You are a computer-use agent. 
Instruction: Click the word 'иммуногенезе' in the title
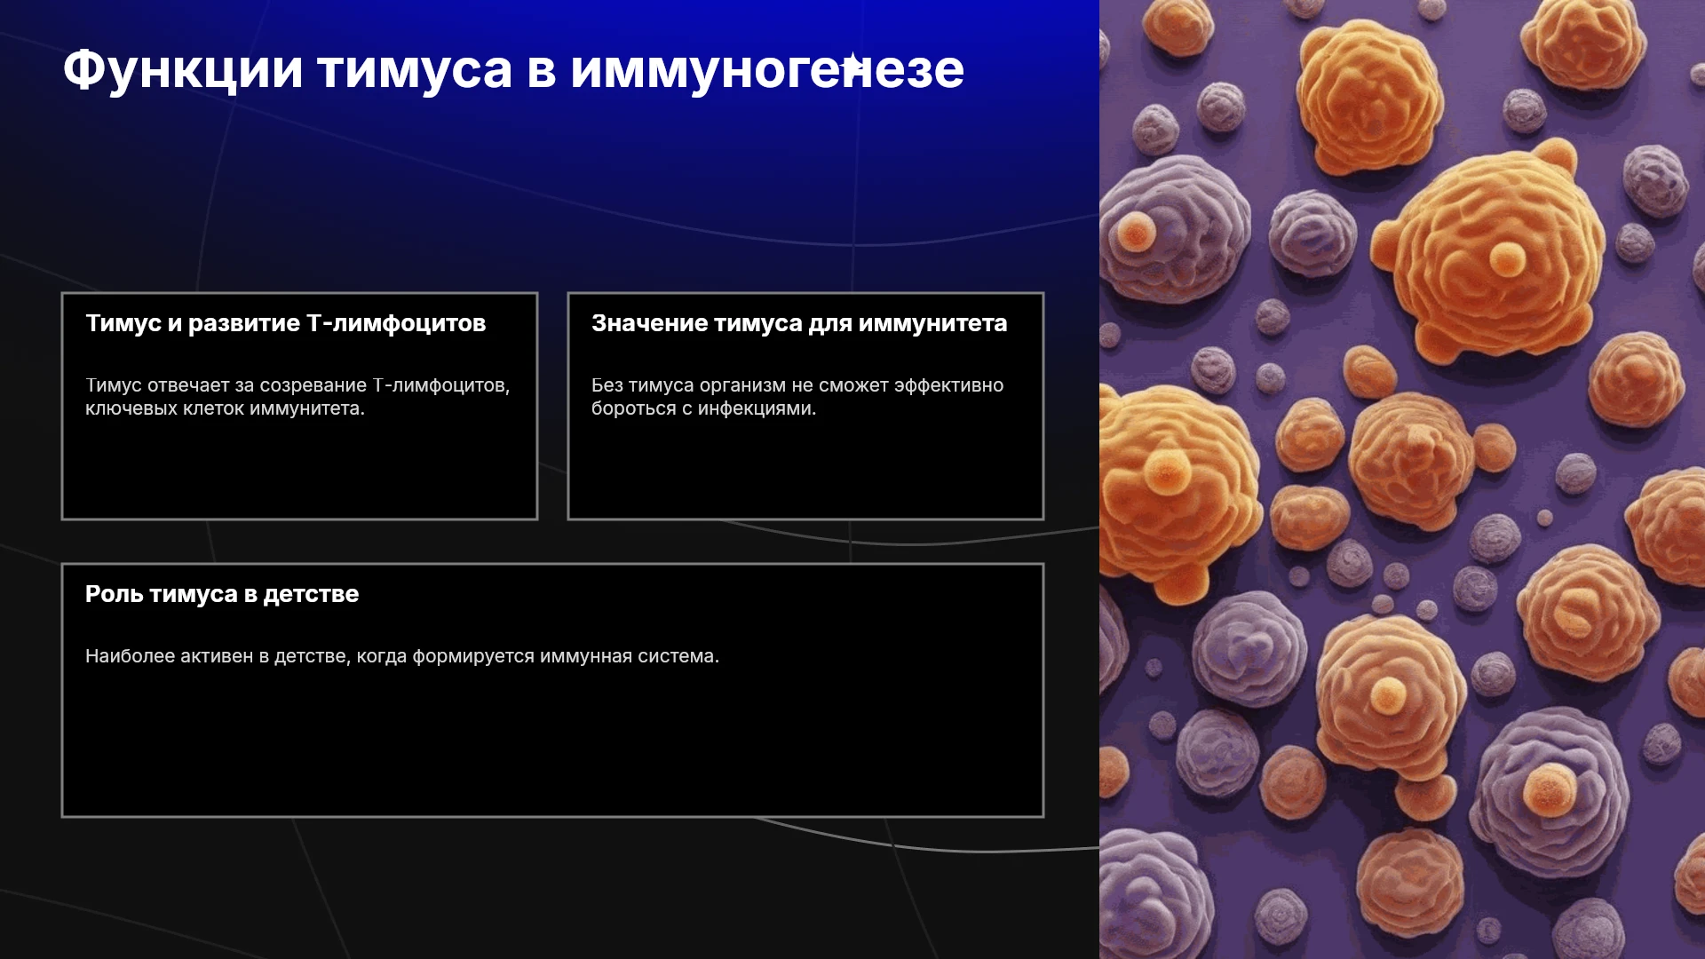point(767,69)
